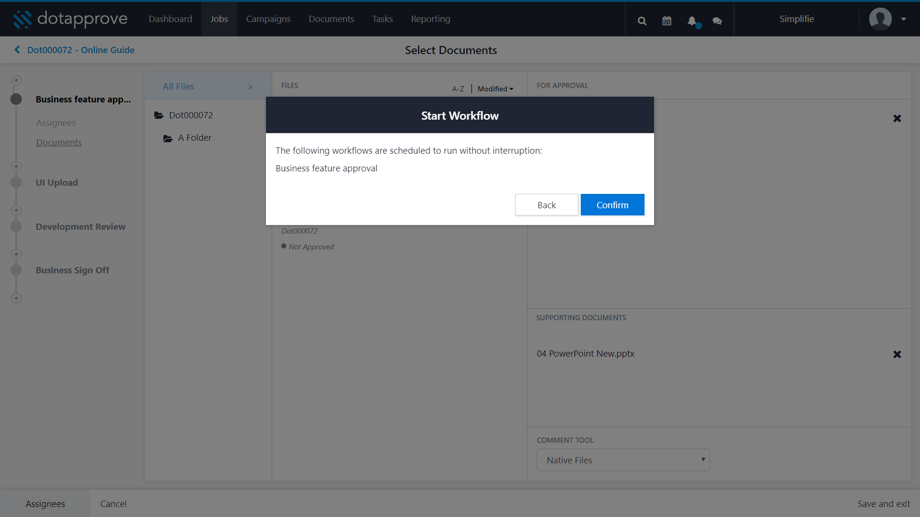Select the Development Review stage label

click(80, 226)
